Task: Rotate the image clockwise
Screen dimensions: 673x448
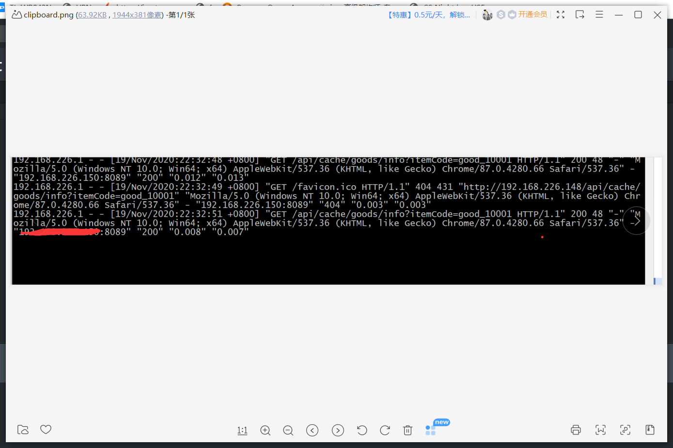Action: click(385, 430)
